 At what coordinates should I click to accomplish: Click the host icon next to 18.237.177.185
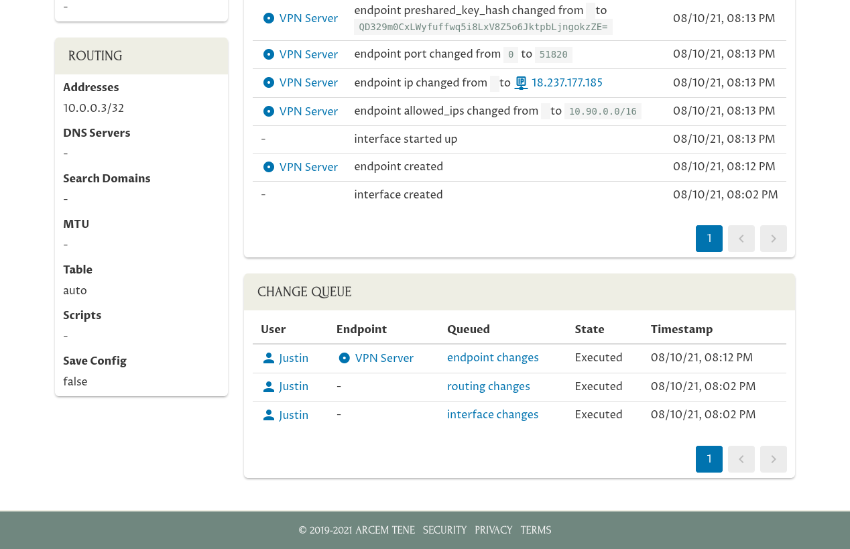click(x=521, y=83)
